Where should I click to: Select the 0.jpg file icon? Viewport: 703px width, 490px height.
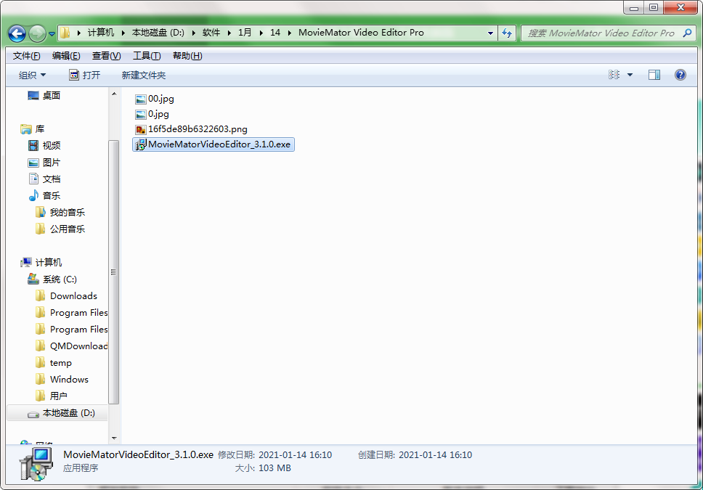(x=141, y=114)
